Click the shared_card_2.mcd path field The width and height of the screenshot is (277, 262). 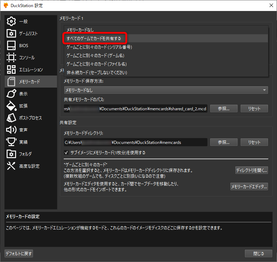pos(136,108)
